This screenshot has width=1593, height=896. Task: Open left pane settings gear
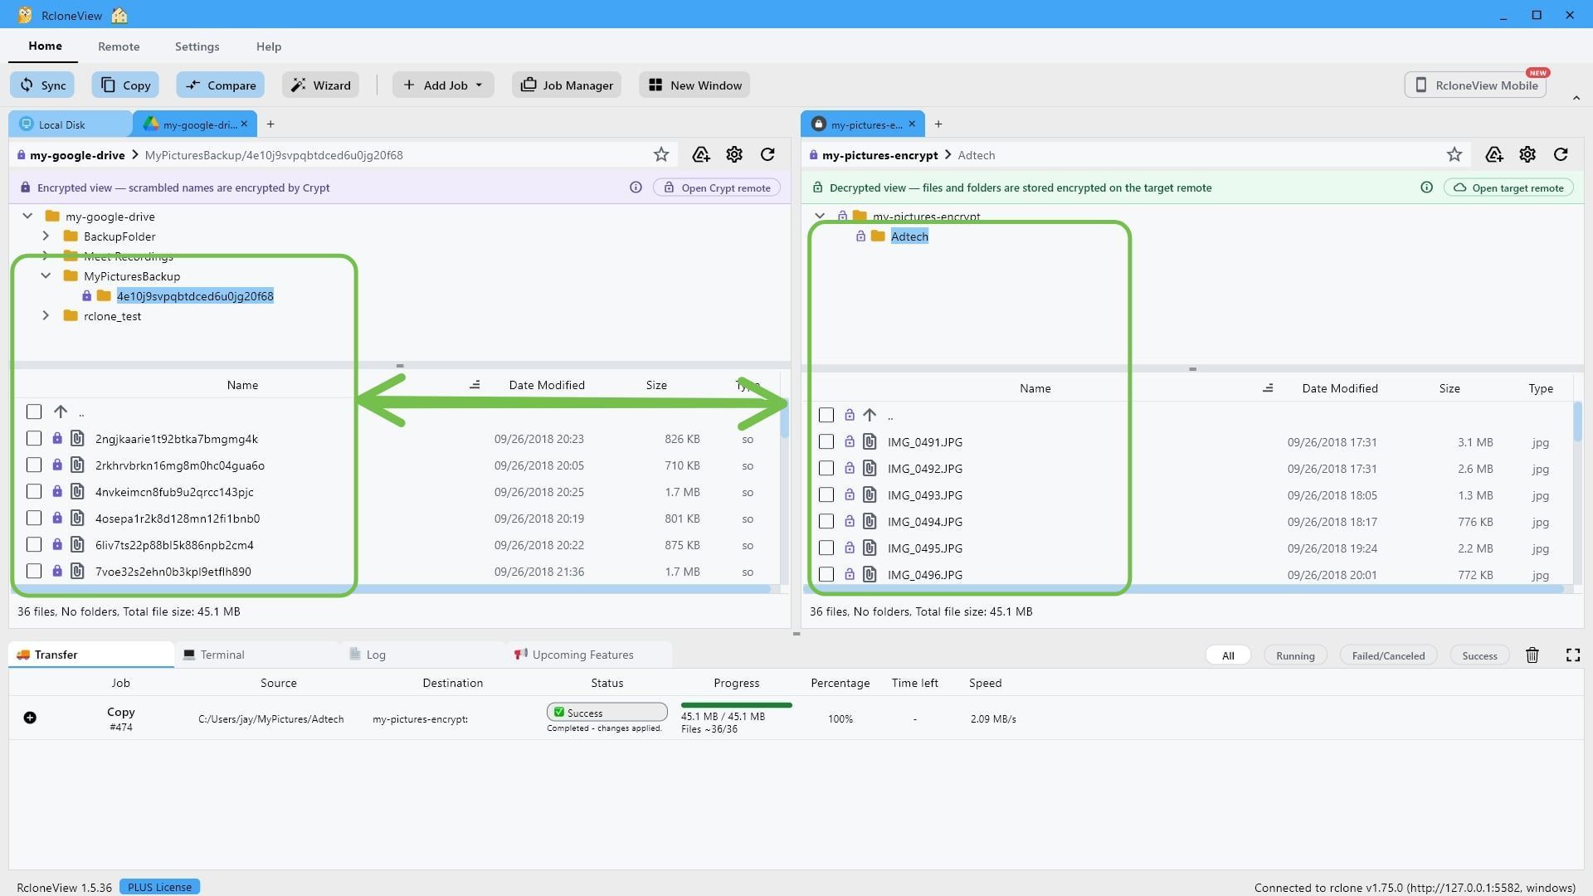coord(734,154)
